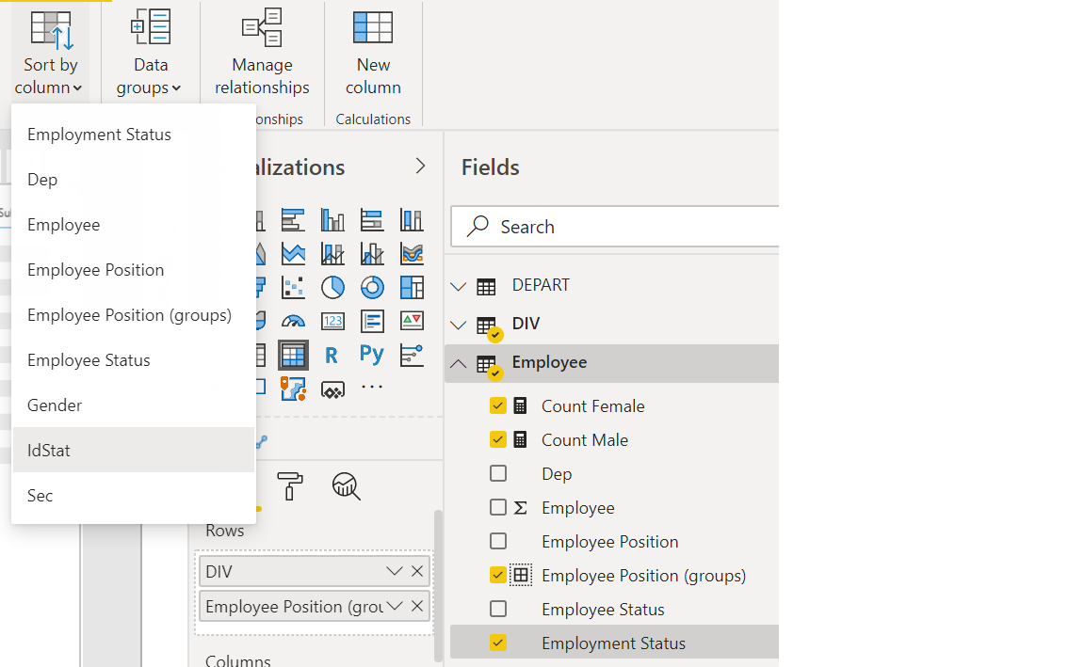This screenshot has width=1085, height=667.
Task: Uncheck Employee Position (groups) field
Action: (497, 575)
